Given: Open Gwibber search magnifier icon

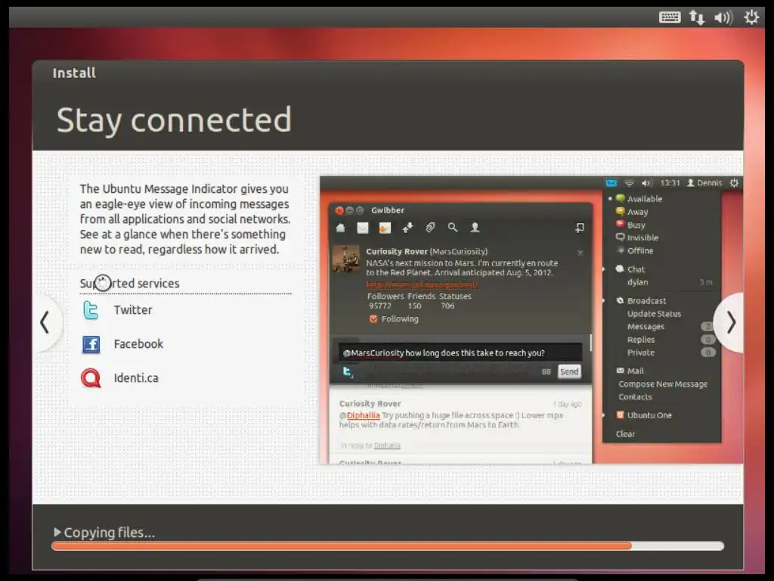Looking at the screenshot, I should tap(453, 228).
